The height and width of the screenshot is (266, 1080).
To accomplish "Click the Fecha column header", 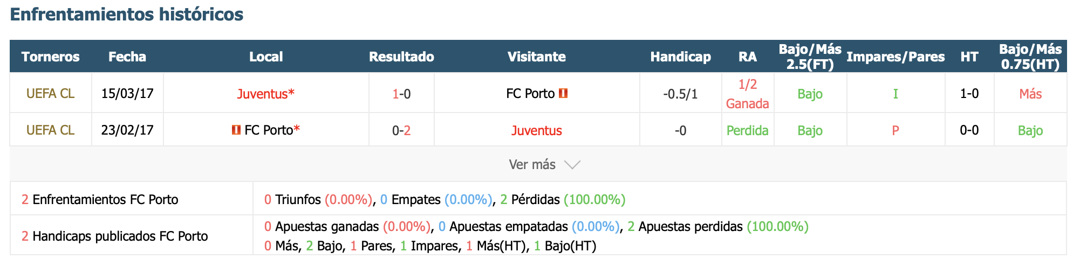I will [127, 57].
